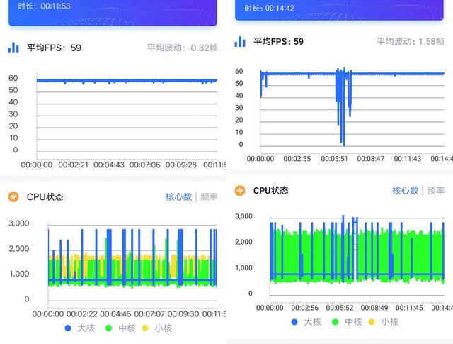The image size is (453, 344).
Task: Switch to 核心数 tab in left CPU panel
Action: (178, 197)
